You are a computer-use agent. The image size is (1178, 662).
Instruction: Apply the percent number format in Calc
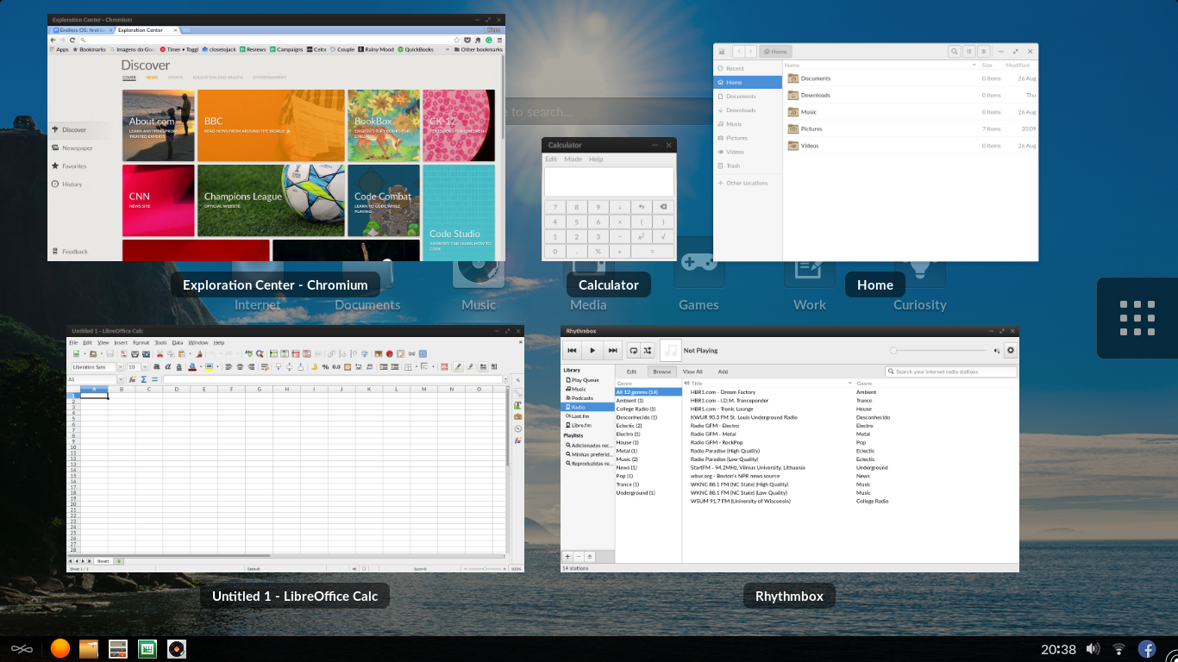(x=325, y=366)
